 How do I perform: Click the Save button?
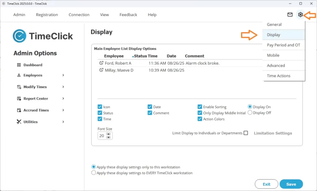coord(291,184)
